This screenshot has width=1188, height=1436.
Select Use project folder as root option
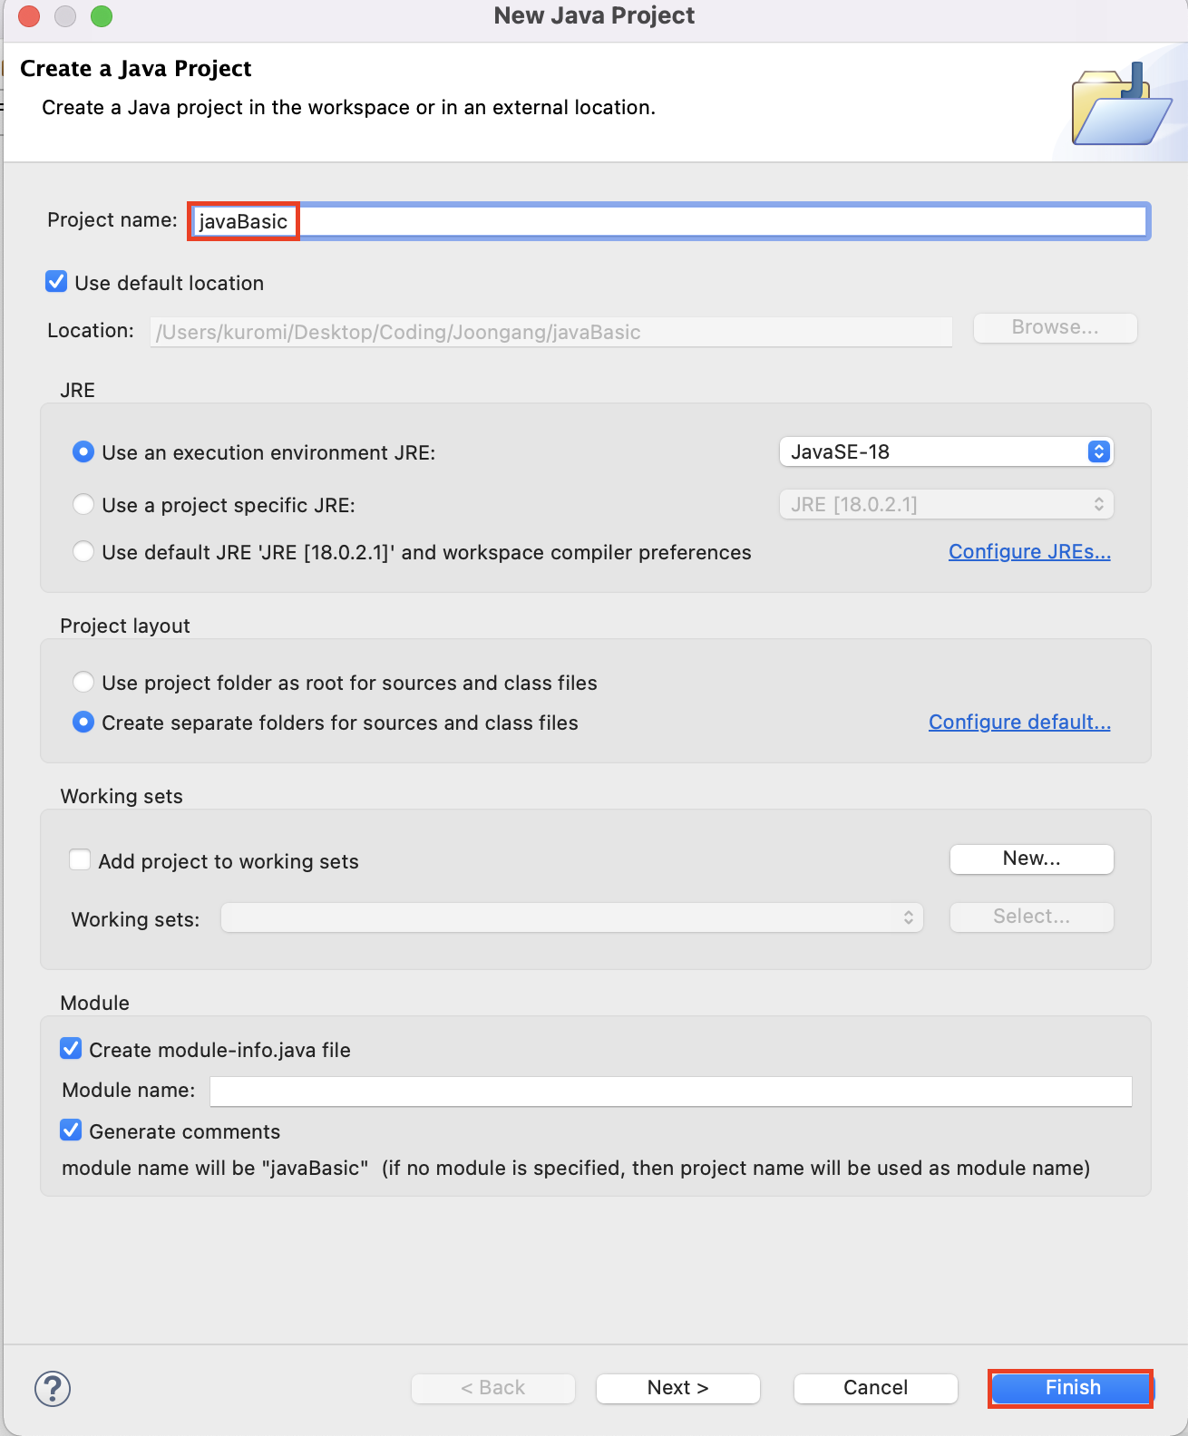pyautogui.click(x=83, y=682)
